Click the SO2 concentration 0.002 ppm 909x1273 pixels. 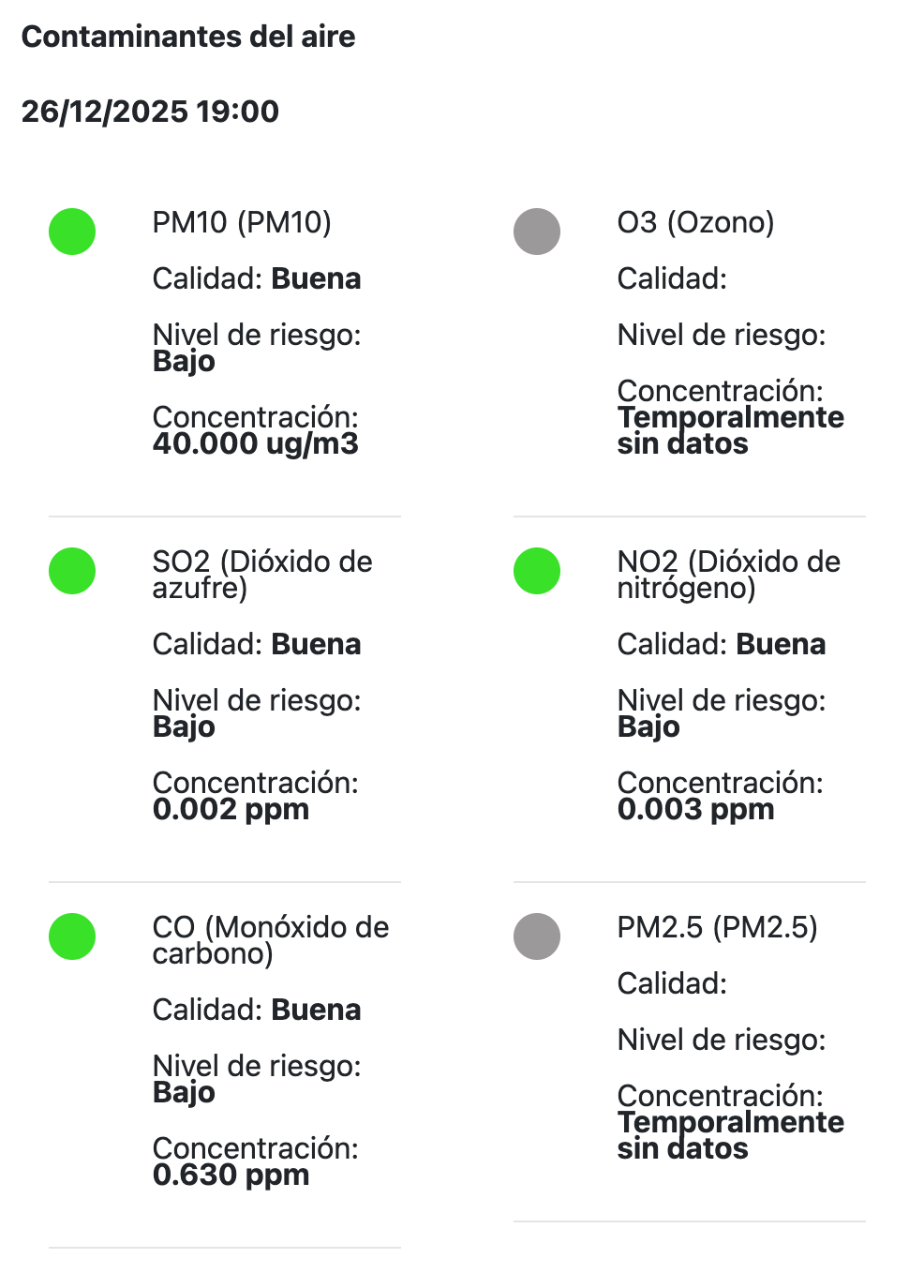pos(231,809)
